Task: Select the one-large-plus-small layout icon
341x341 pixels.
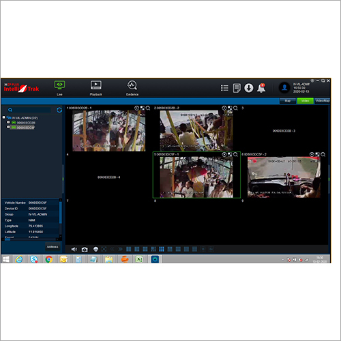Action: point(153,249)
